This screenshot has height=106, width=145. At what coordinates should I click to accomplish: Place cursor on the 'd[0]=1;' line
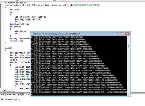pos(14,60)
